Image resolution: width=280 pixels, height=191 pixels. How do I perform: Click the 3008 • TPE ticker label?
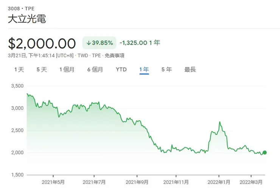(21, 9)
